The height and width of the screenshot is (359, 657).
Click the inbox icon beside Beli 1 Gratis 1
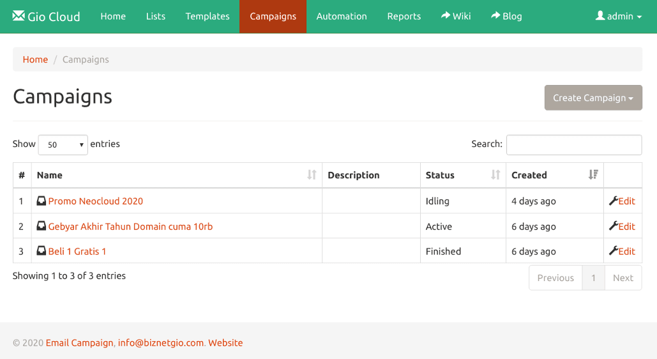pyautogui.click(x=42, y=251)
